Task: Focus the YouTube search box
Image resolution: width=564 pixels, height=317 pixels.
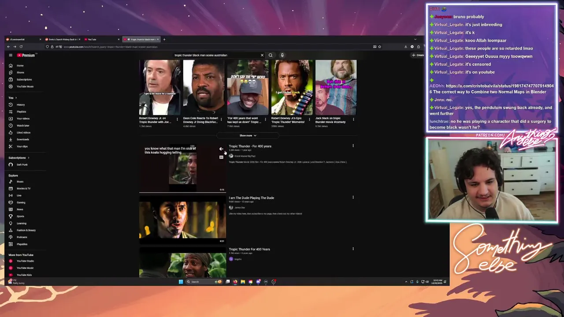Action: pos(216,55)
